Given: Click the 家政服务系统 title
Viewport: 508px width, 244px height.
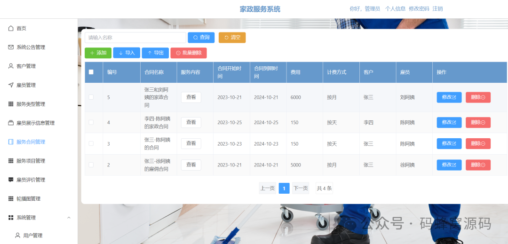Looking at the screenshot, I should click(x=260, y=9).
